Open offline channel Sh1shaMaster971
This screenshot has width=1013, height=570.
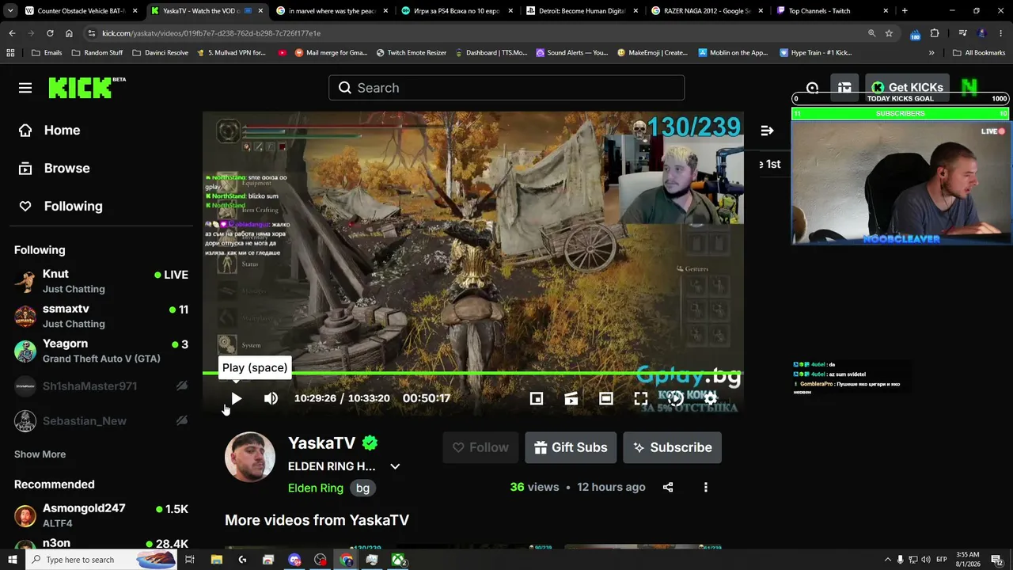point(101,386)
